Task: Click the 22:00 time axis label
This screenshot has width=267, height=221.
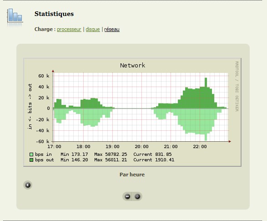Action: (200, 147)
